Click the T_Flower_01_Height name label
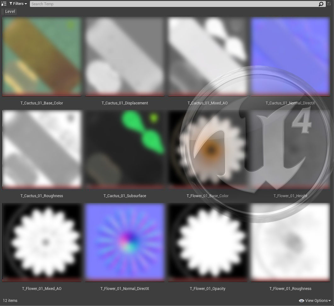This screenshot has height=306, width=334. coord(290,196)
